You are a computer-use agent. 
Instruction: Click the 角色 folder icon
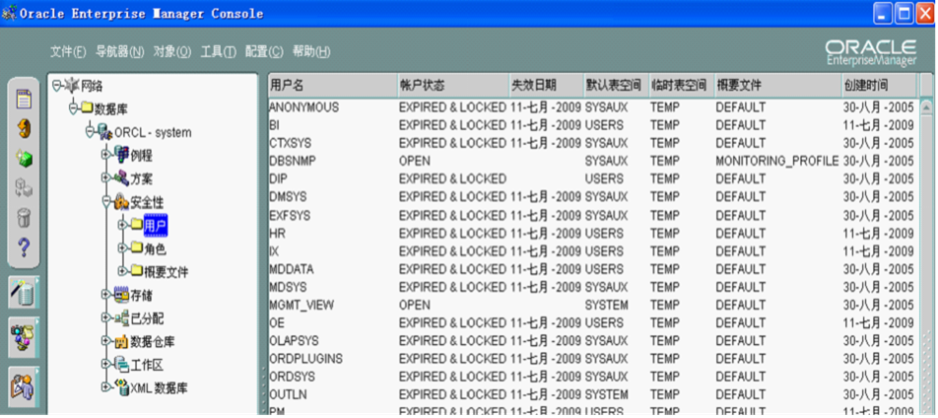138,247
